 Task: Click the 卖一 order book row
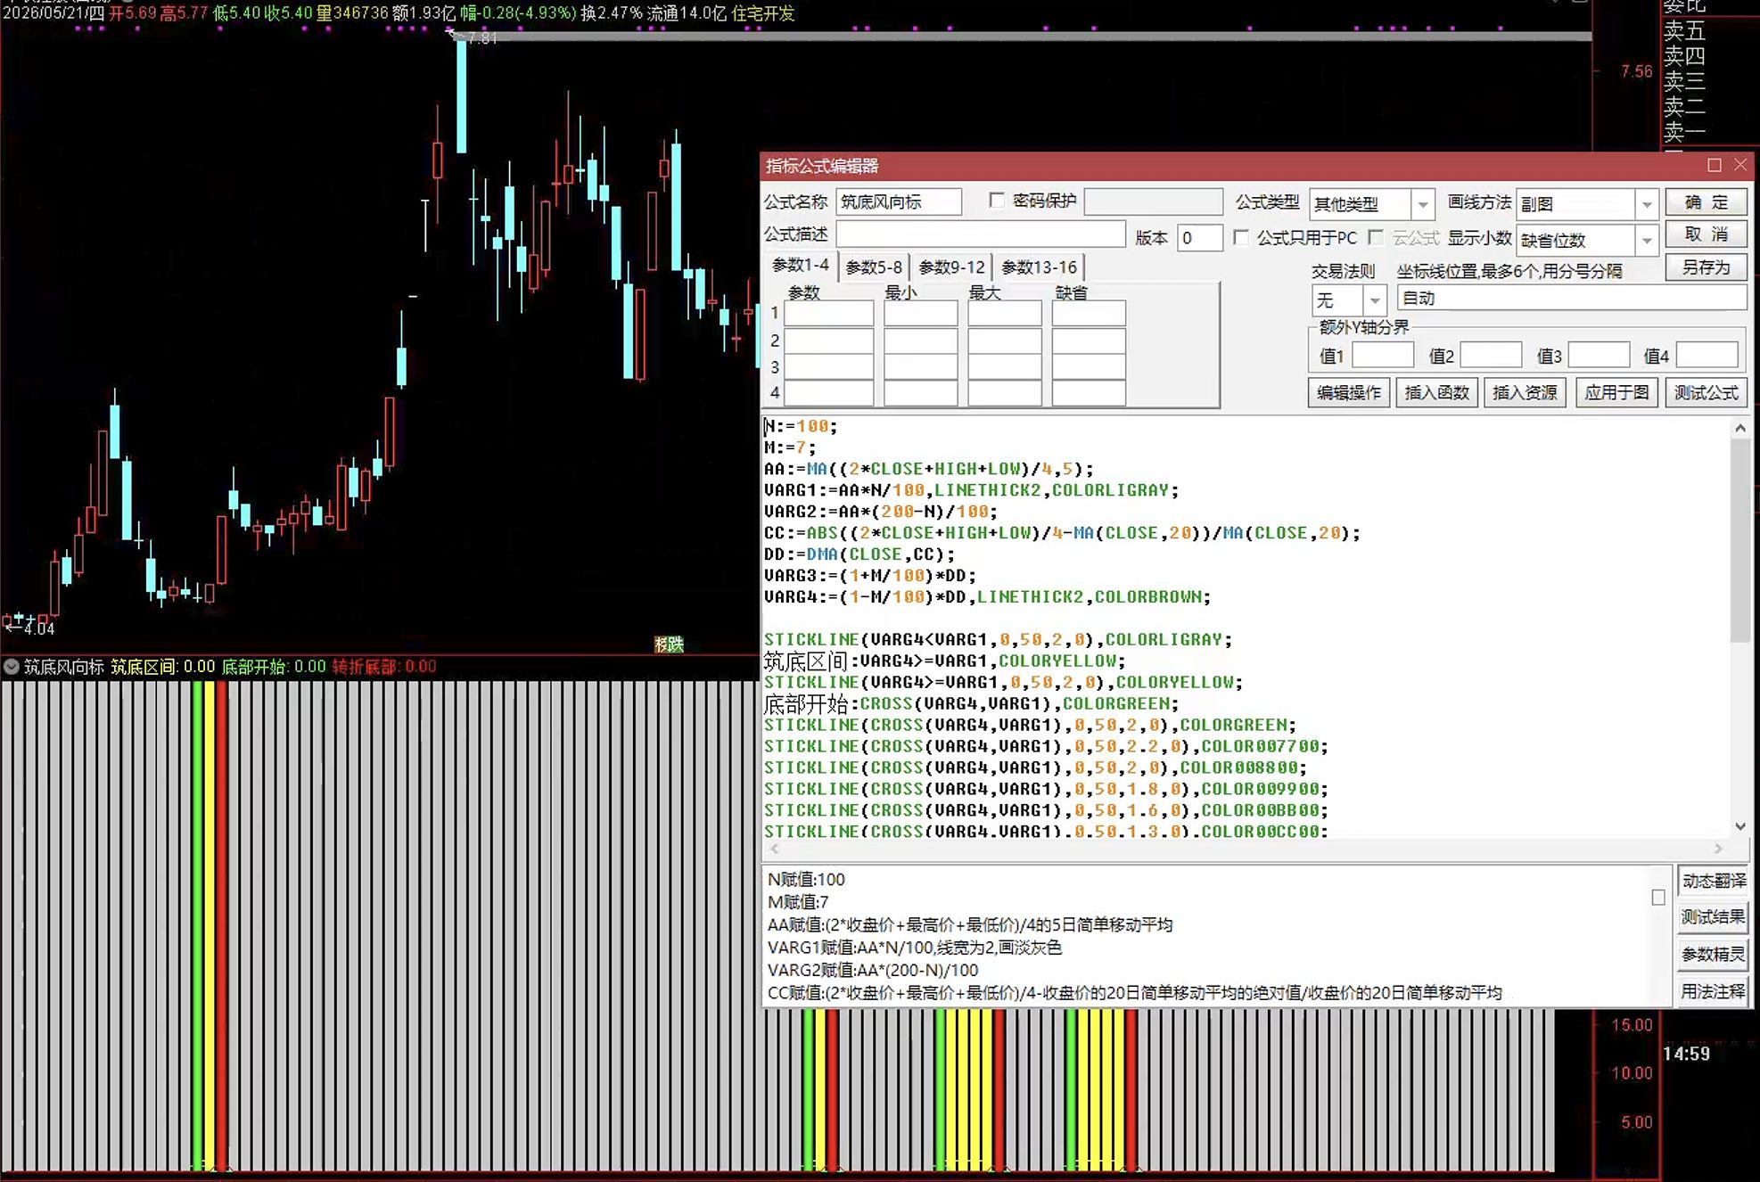click(1684, 133)
